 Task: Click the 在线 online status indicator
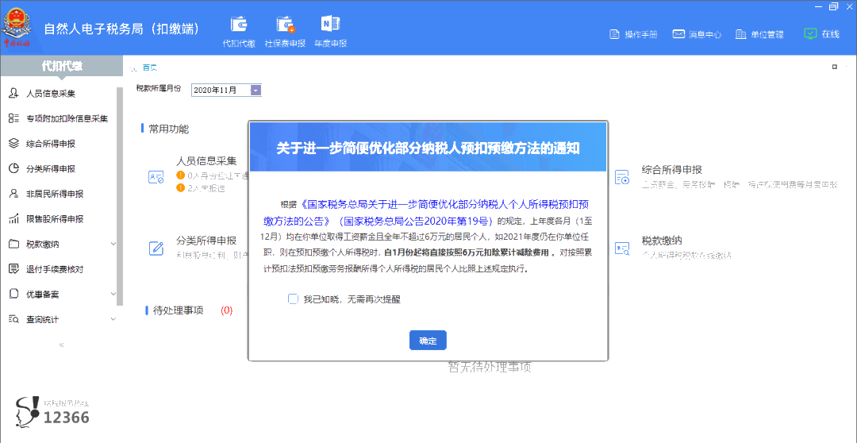pos(821,34)
